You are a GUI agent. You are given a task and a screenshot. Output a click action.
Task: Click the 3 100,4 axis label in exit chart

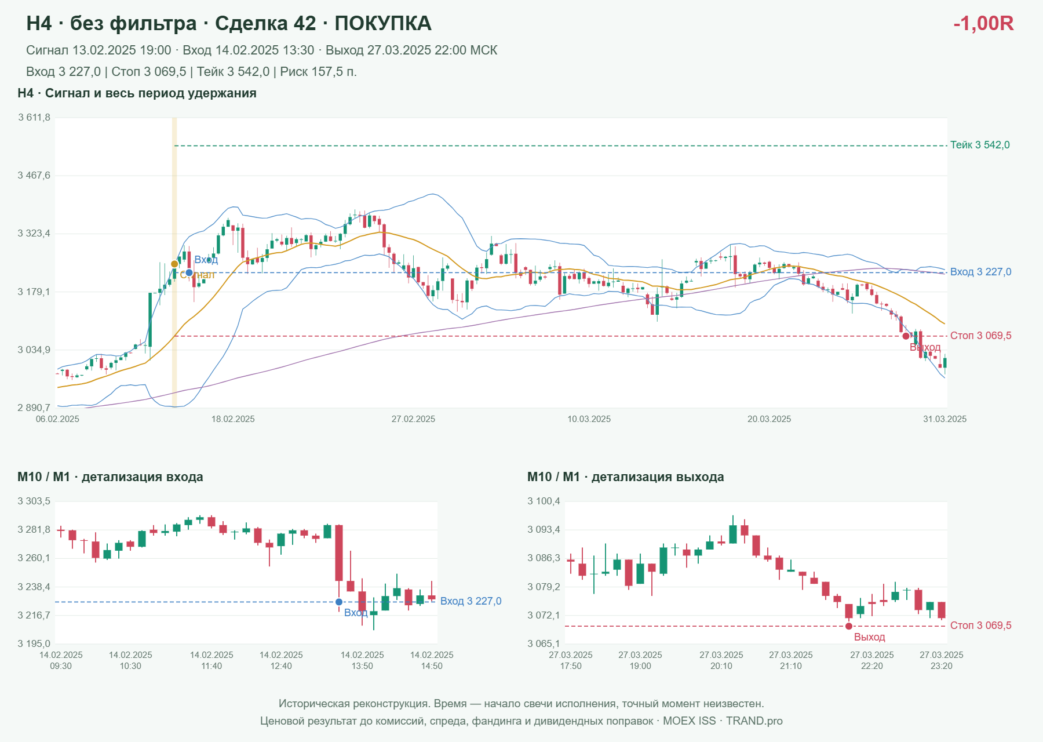[544, 501]
